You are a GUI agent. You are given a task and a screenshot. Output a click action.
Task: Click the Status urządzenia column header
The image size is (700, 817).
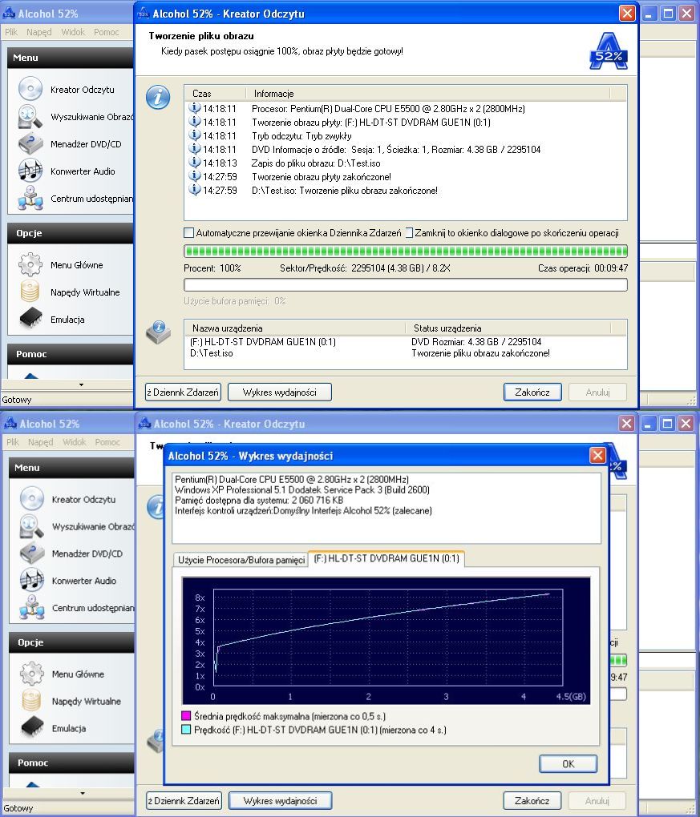pyautogui.click(x=508, y=328)
